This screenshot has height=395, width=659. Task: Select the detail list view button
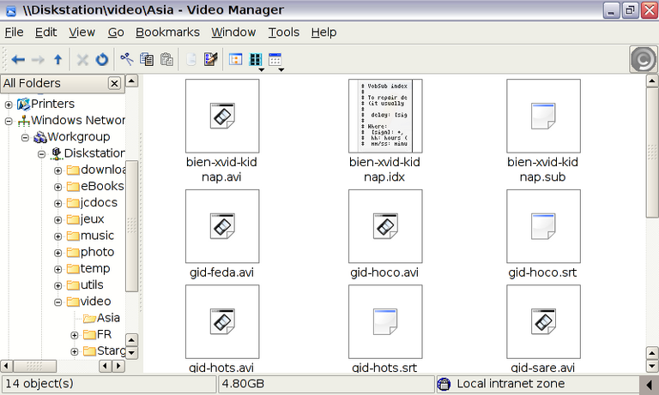pyautogui.click(x=275, y=59)
